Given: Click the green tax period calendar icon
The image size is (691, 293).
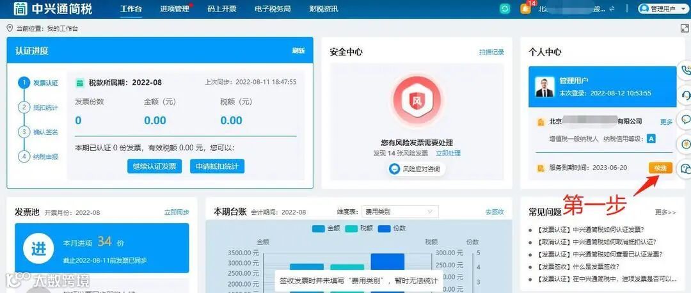Looking at the screenshot, I should [80, 83].
